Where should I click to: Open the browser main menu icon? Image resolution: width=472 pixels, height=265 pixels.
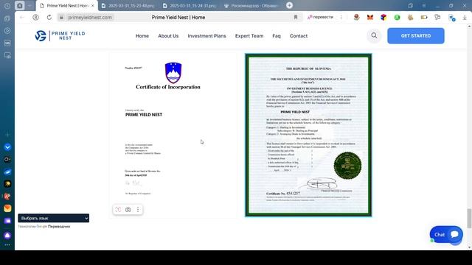point(424,5)
